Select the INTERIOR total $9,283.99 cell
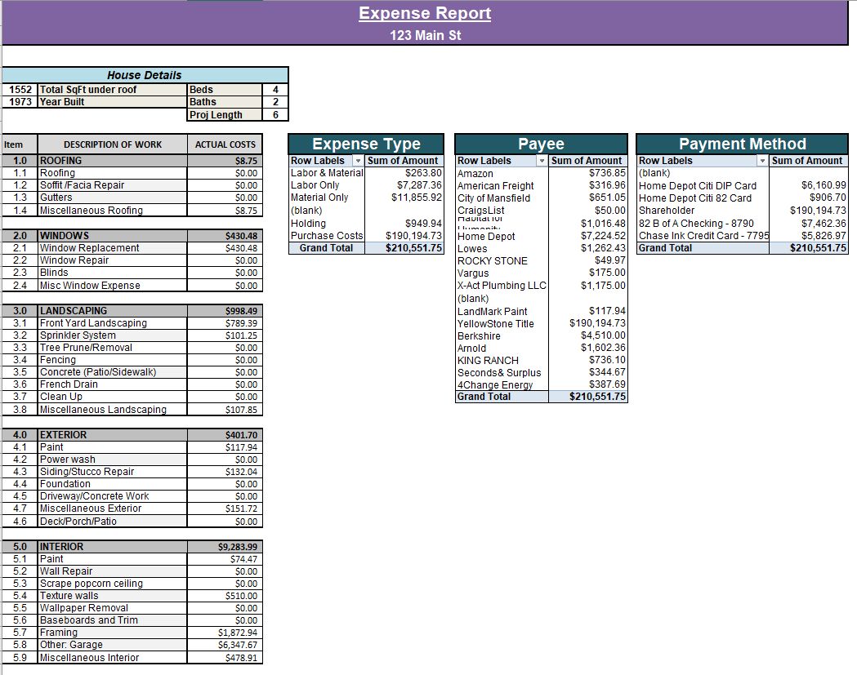 click(x=225, y=547)
